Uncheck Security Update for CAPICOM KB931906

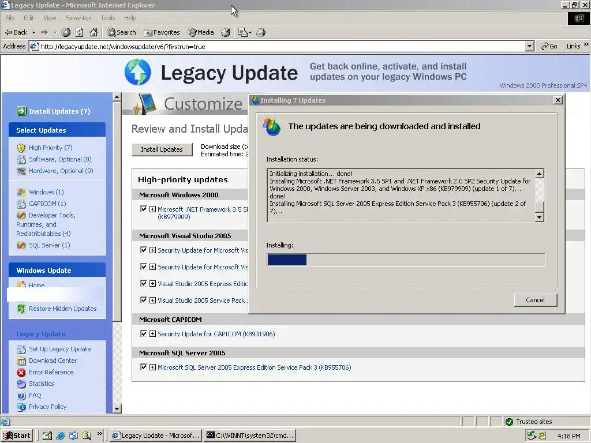point(143,333)
